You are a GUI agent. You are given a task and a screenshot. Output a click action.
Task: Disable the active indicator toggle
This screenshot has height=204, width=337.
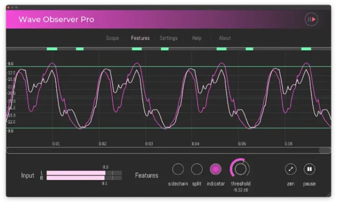click(x=216, y=169)
